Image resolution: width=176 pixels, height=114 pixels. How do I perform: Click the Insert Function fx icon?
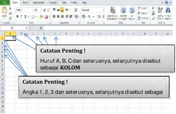41,28
